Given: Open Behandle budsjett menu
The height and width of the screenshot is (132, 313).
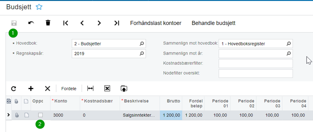Looking at the screenshot, I should click(x=214, y=23).
